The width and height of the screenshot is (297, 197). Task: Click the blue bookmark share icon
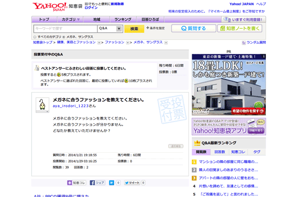[x=112, y=182]
